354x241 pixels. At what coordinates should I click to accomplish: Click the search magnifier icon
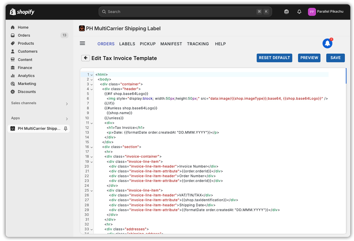tap(104, 12)
